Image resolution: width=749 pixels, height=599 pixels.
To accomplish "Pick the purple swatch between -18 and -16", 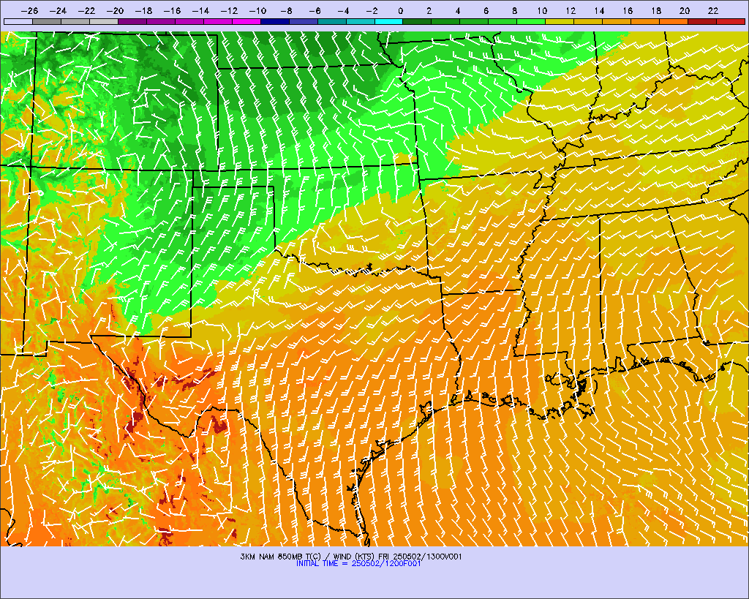I will coord(161,21).
